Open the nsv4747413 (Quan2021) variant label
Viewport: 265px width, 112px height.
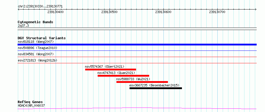click(x=116, y=73)
